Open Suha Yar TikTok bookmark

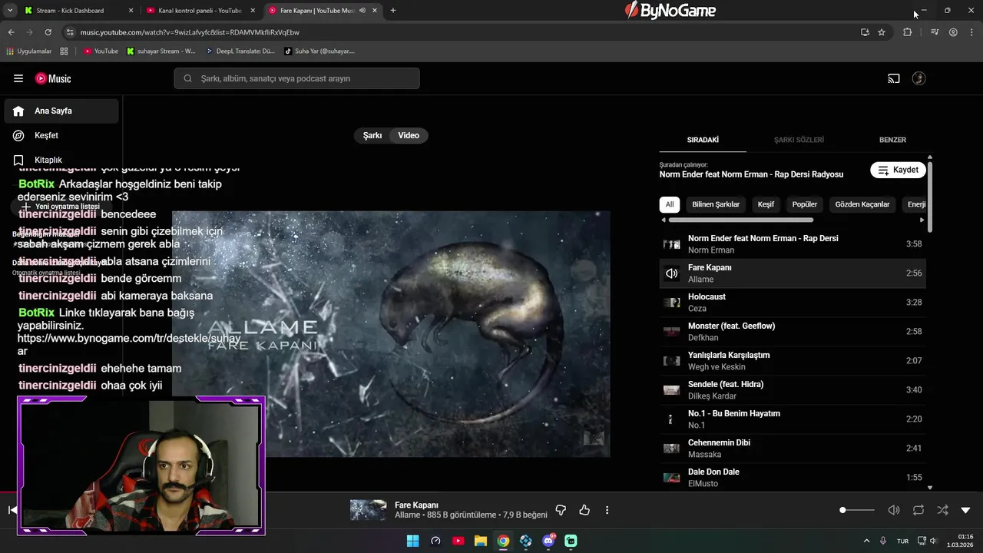click(319, 51)
